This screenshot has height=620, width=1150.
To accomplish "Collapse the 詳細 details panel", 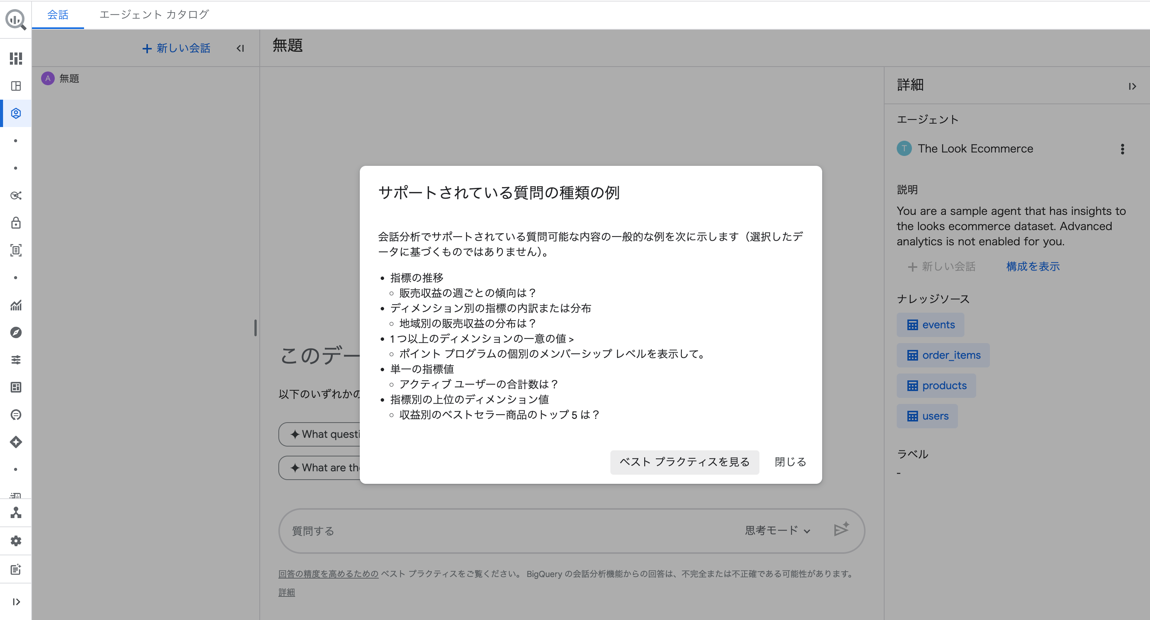I will (x=1133, y=86).
